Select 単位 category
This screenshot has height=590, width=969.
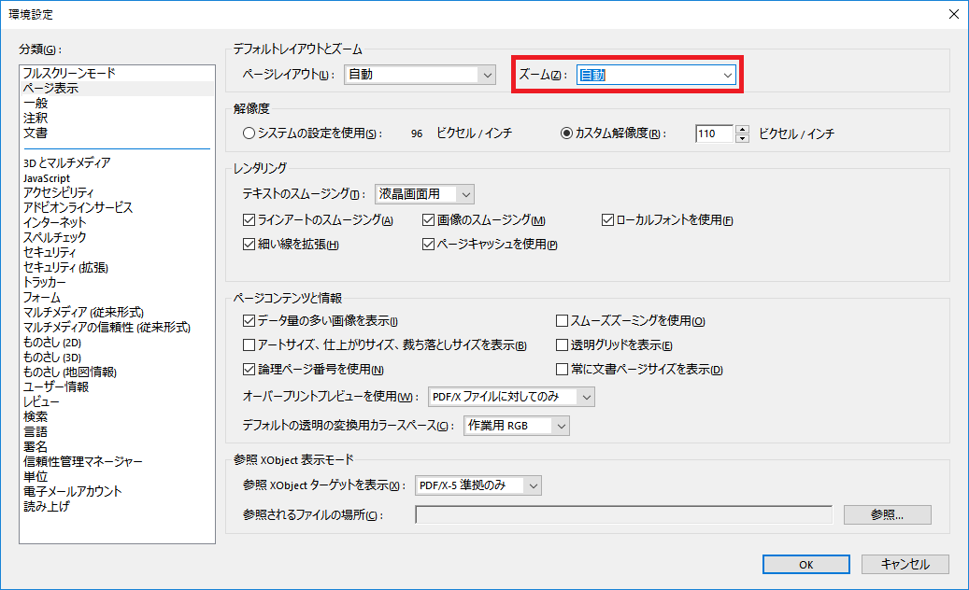coord(36,476)
